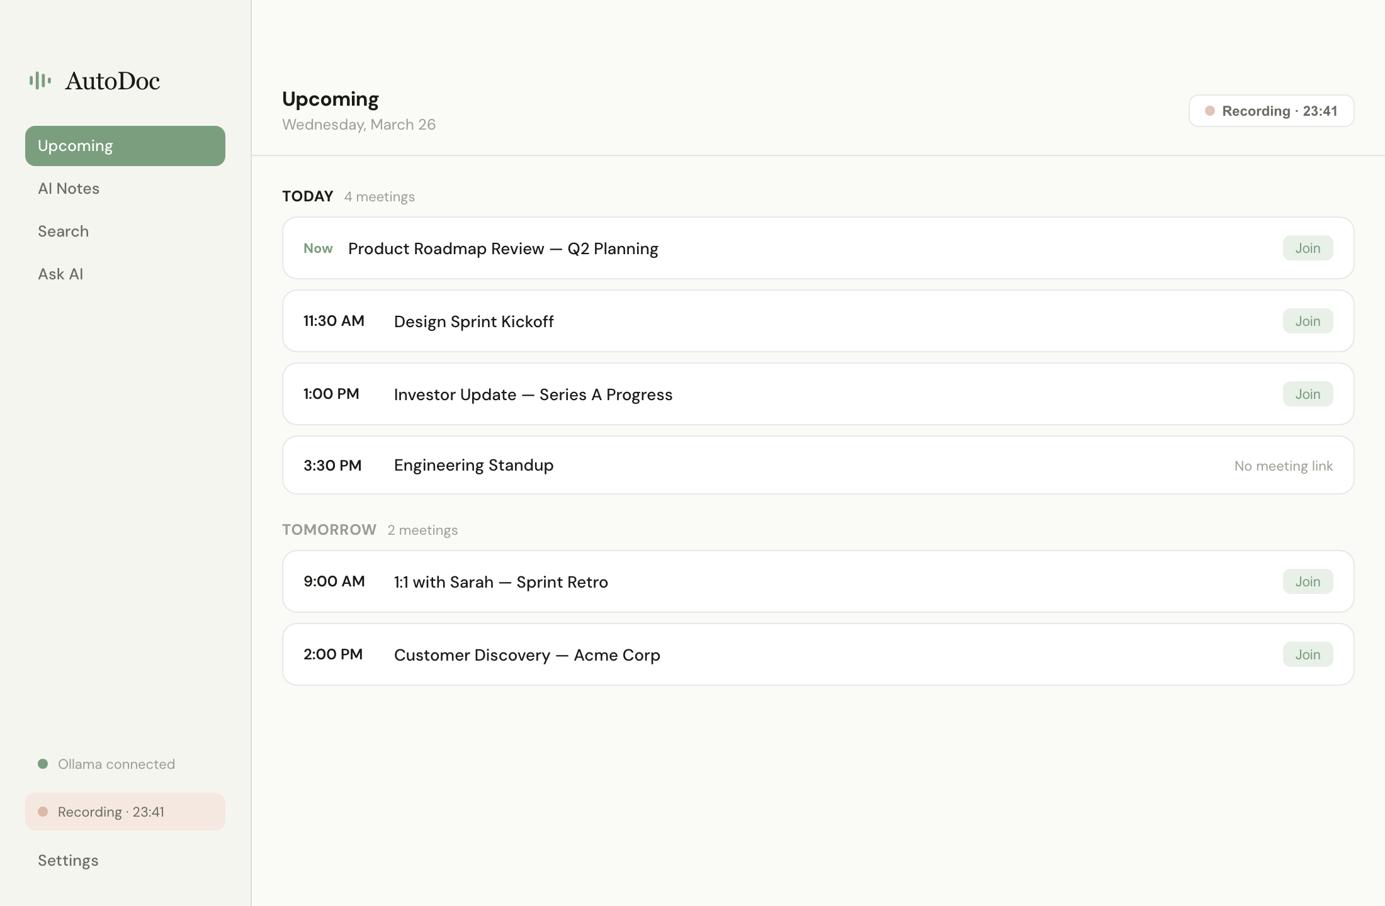Viewport: 1385px width, 906px height.
Task: Join the Customer Discovery meeting
Action: (1308, 654)
